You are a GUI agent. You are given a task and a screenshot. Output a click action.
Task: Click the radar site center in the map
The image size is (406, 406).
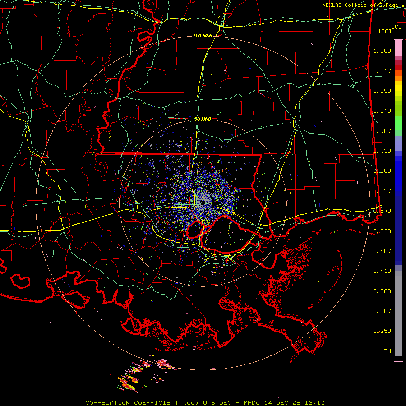203,203
